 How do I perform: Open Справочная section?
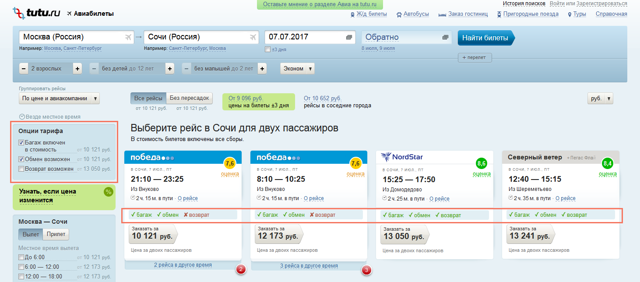pos(611,14)
